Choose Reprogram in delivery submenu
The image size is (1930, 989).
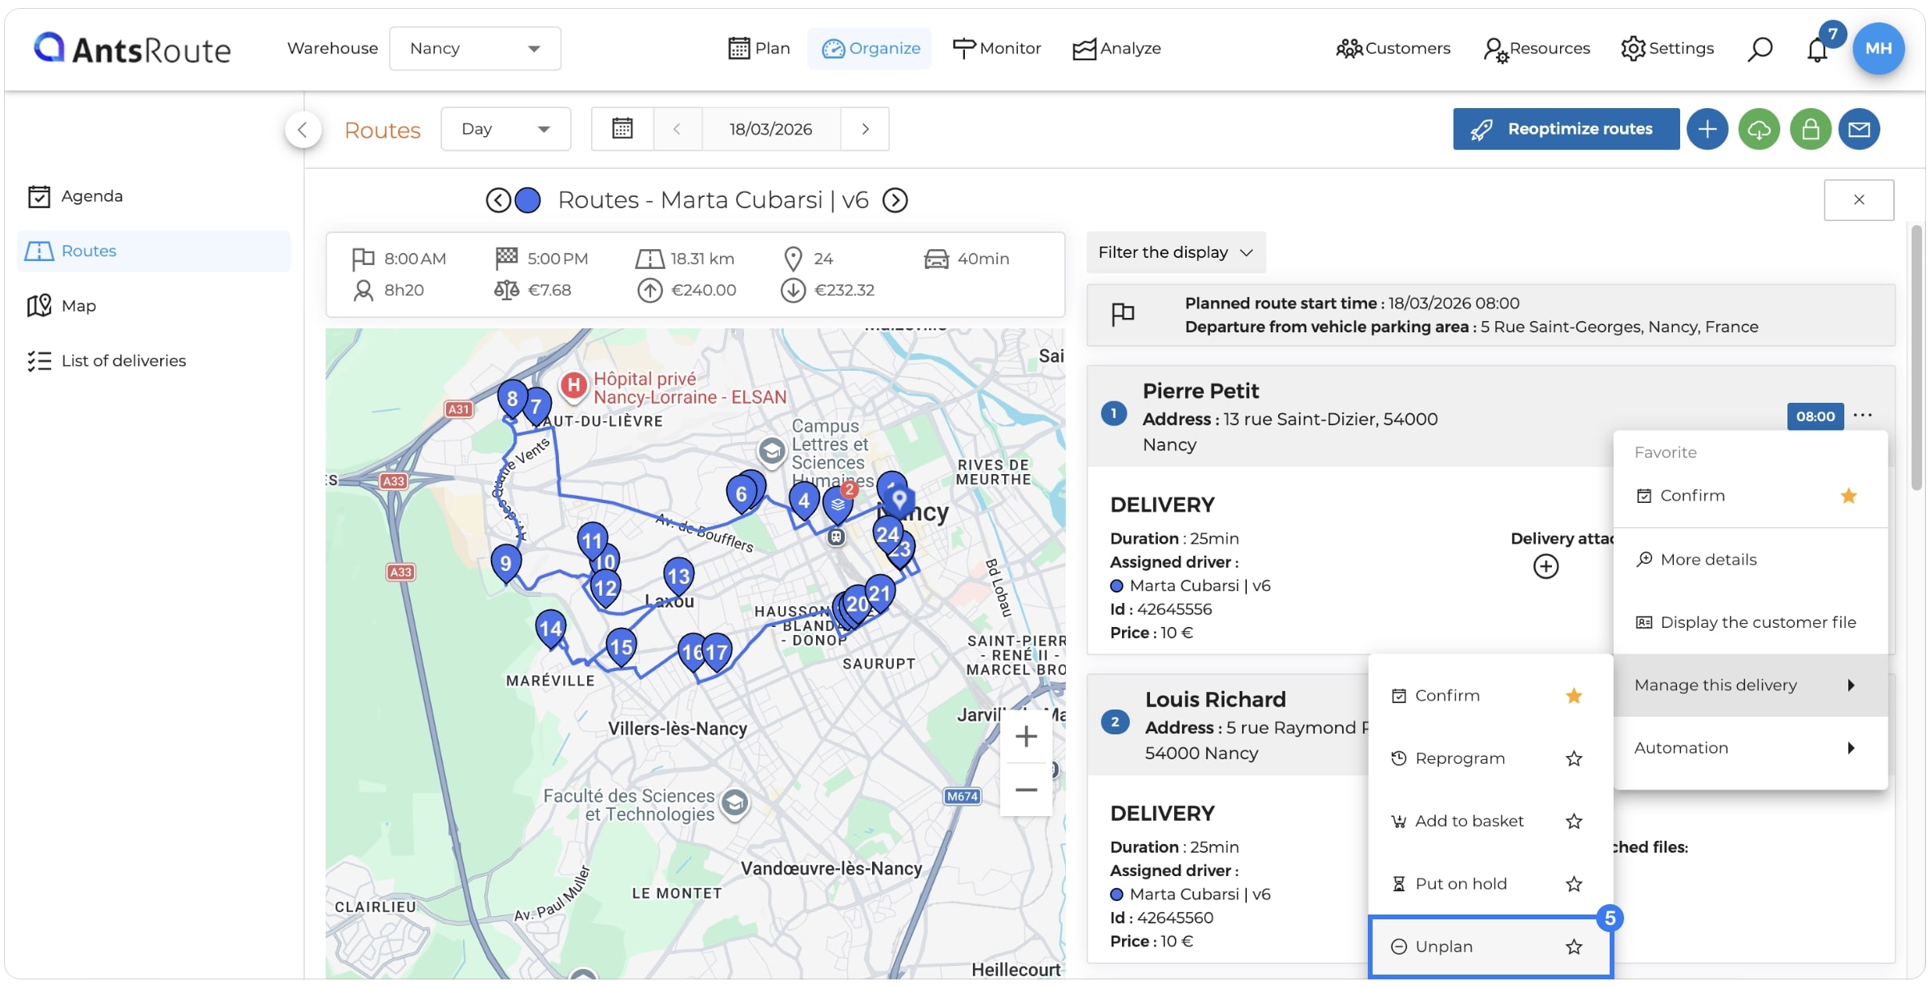1460,758
